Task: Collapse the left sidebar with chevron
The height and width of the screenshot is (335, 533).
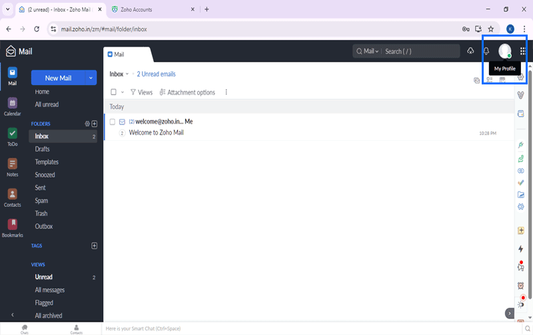Action: pos(13,314)
